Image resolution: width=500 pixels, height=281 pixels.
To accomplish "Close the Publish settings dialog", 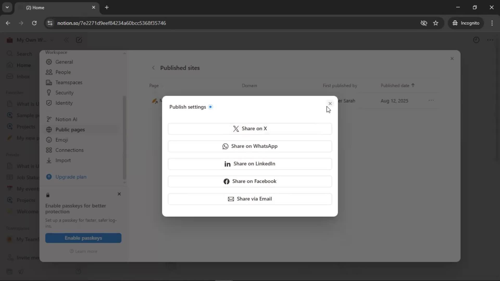I will pyautogui.click(x=330, y=104).
